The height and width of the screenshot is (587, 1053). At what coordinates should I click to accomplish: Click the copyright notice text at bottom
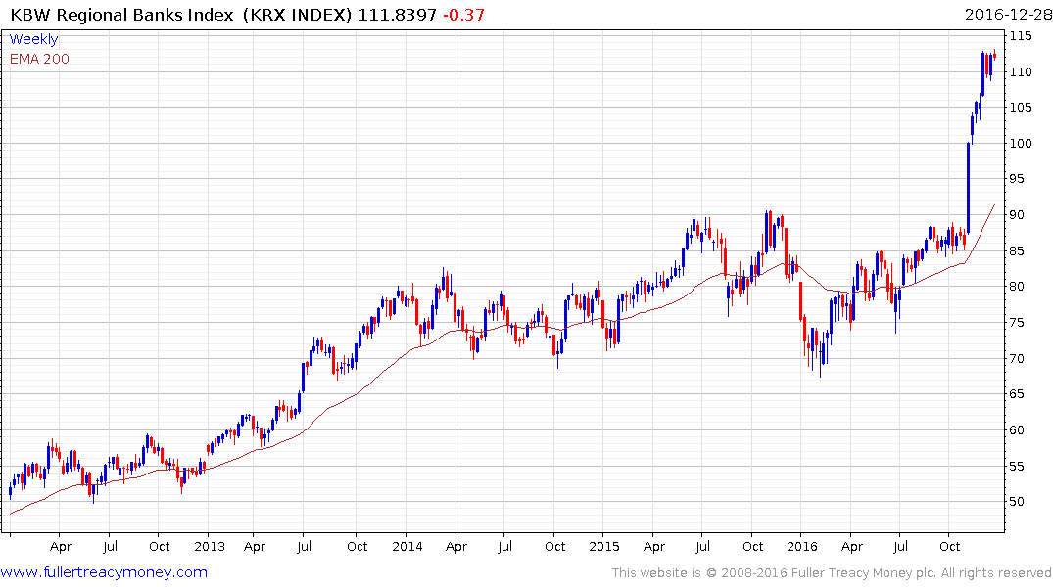point(832,573)
